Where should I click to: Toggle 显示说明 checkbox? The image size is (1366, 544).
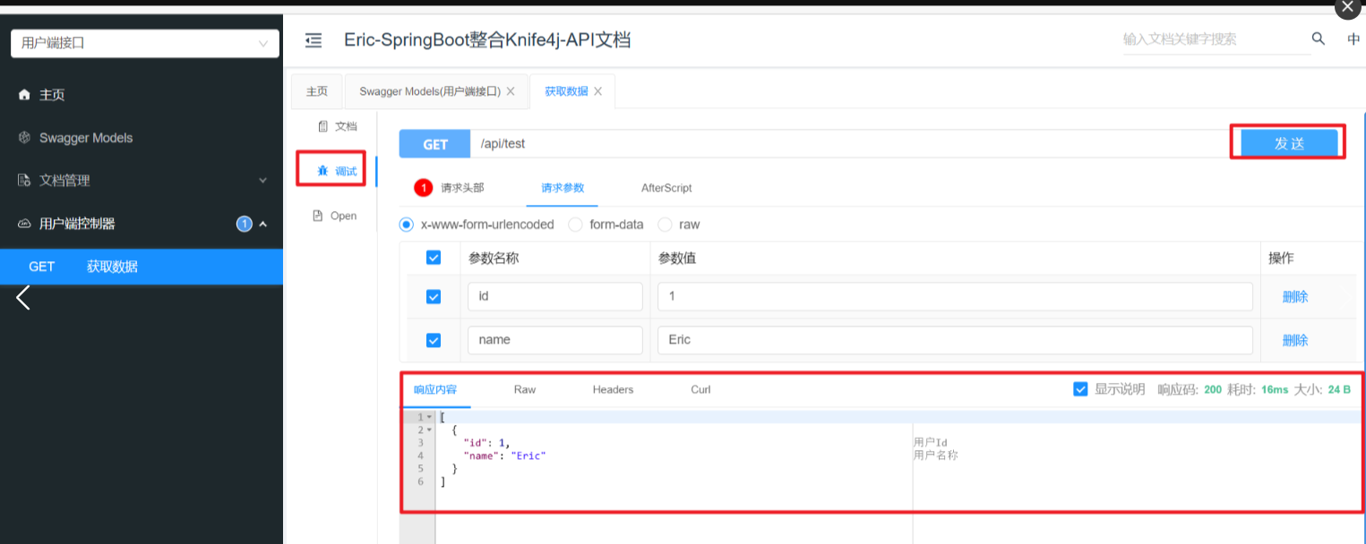[1080, 389]
